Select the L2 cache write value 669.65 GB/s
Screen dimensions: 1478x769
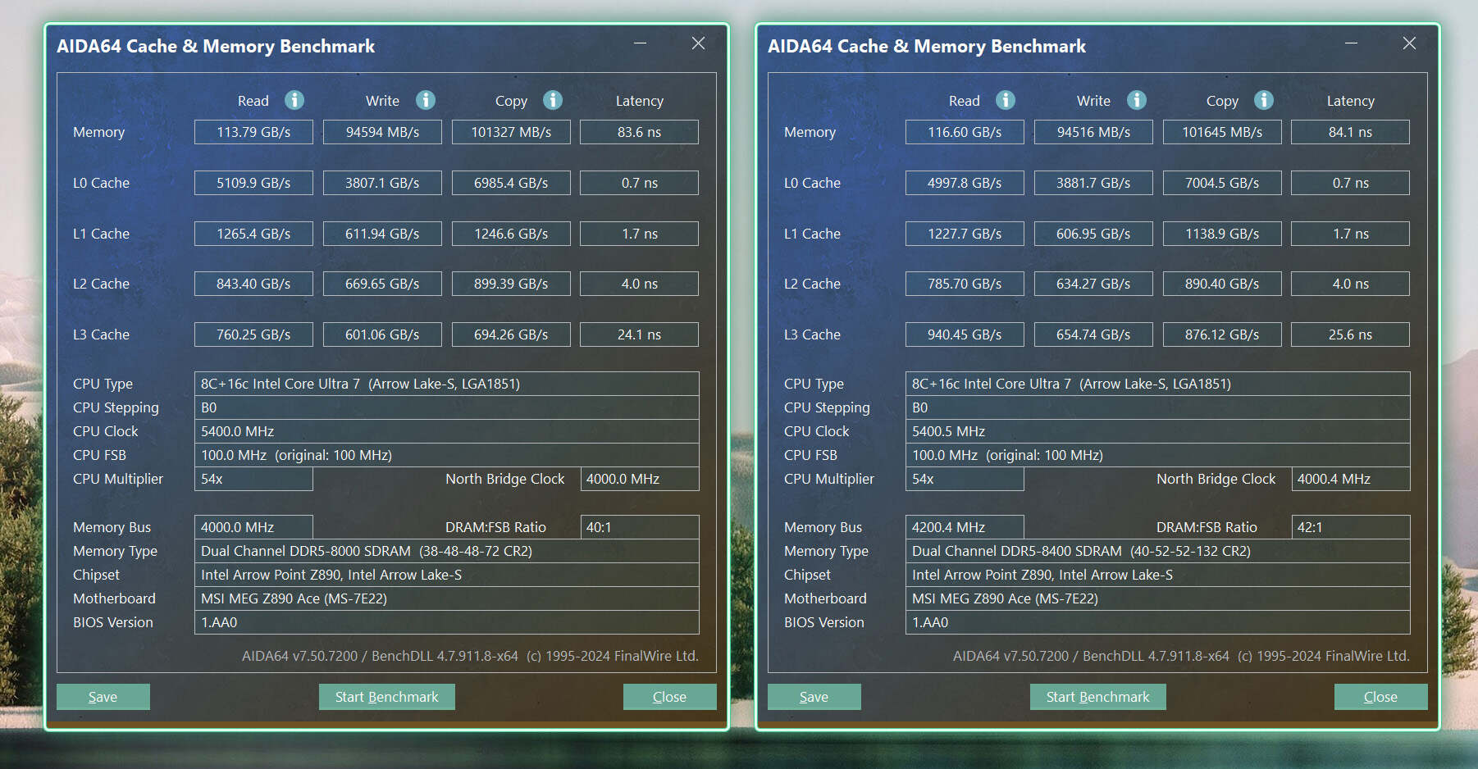[382, 284]
